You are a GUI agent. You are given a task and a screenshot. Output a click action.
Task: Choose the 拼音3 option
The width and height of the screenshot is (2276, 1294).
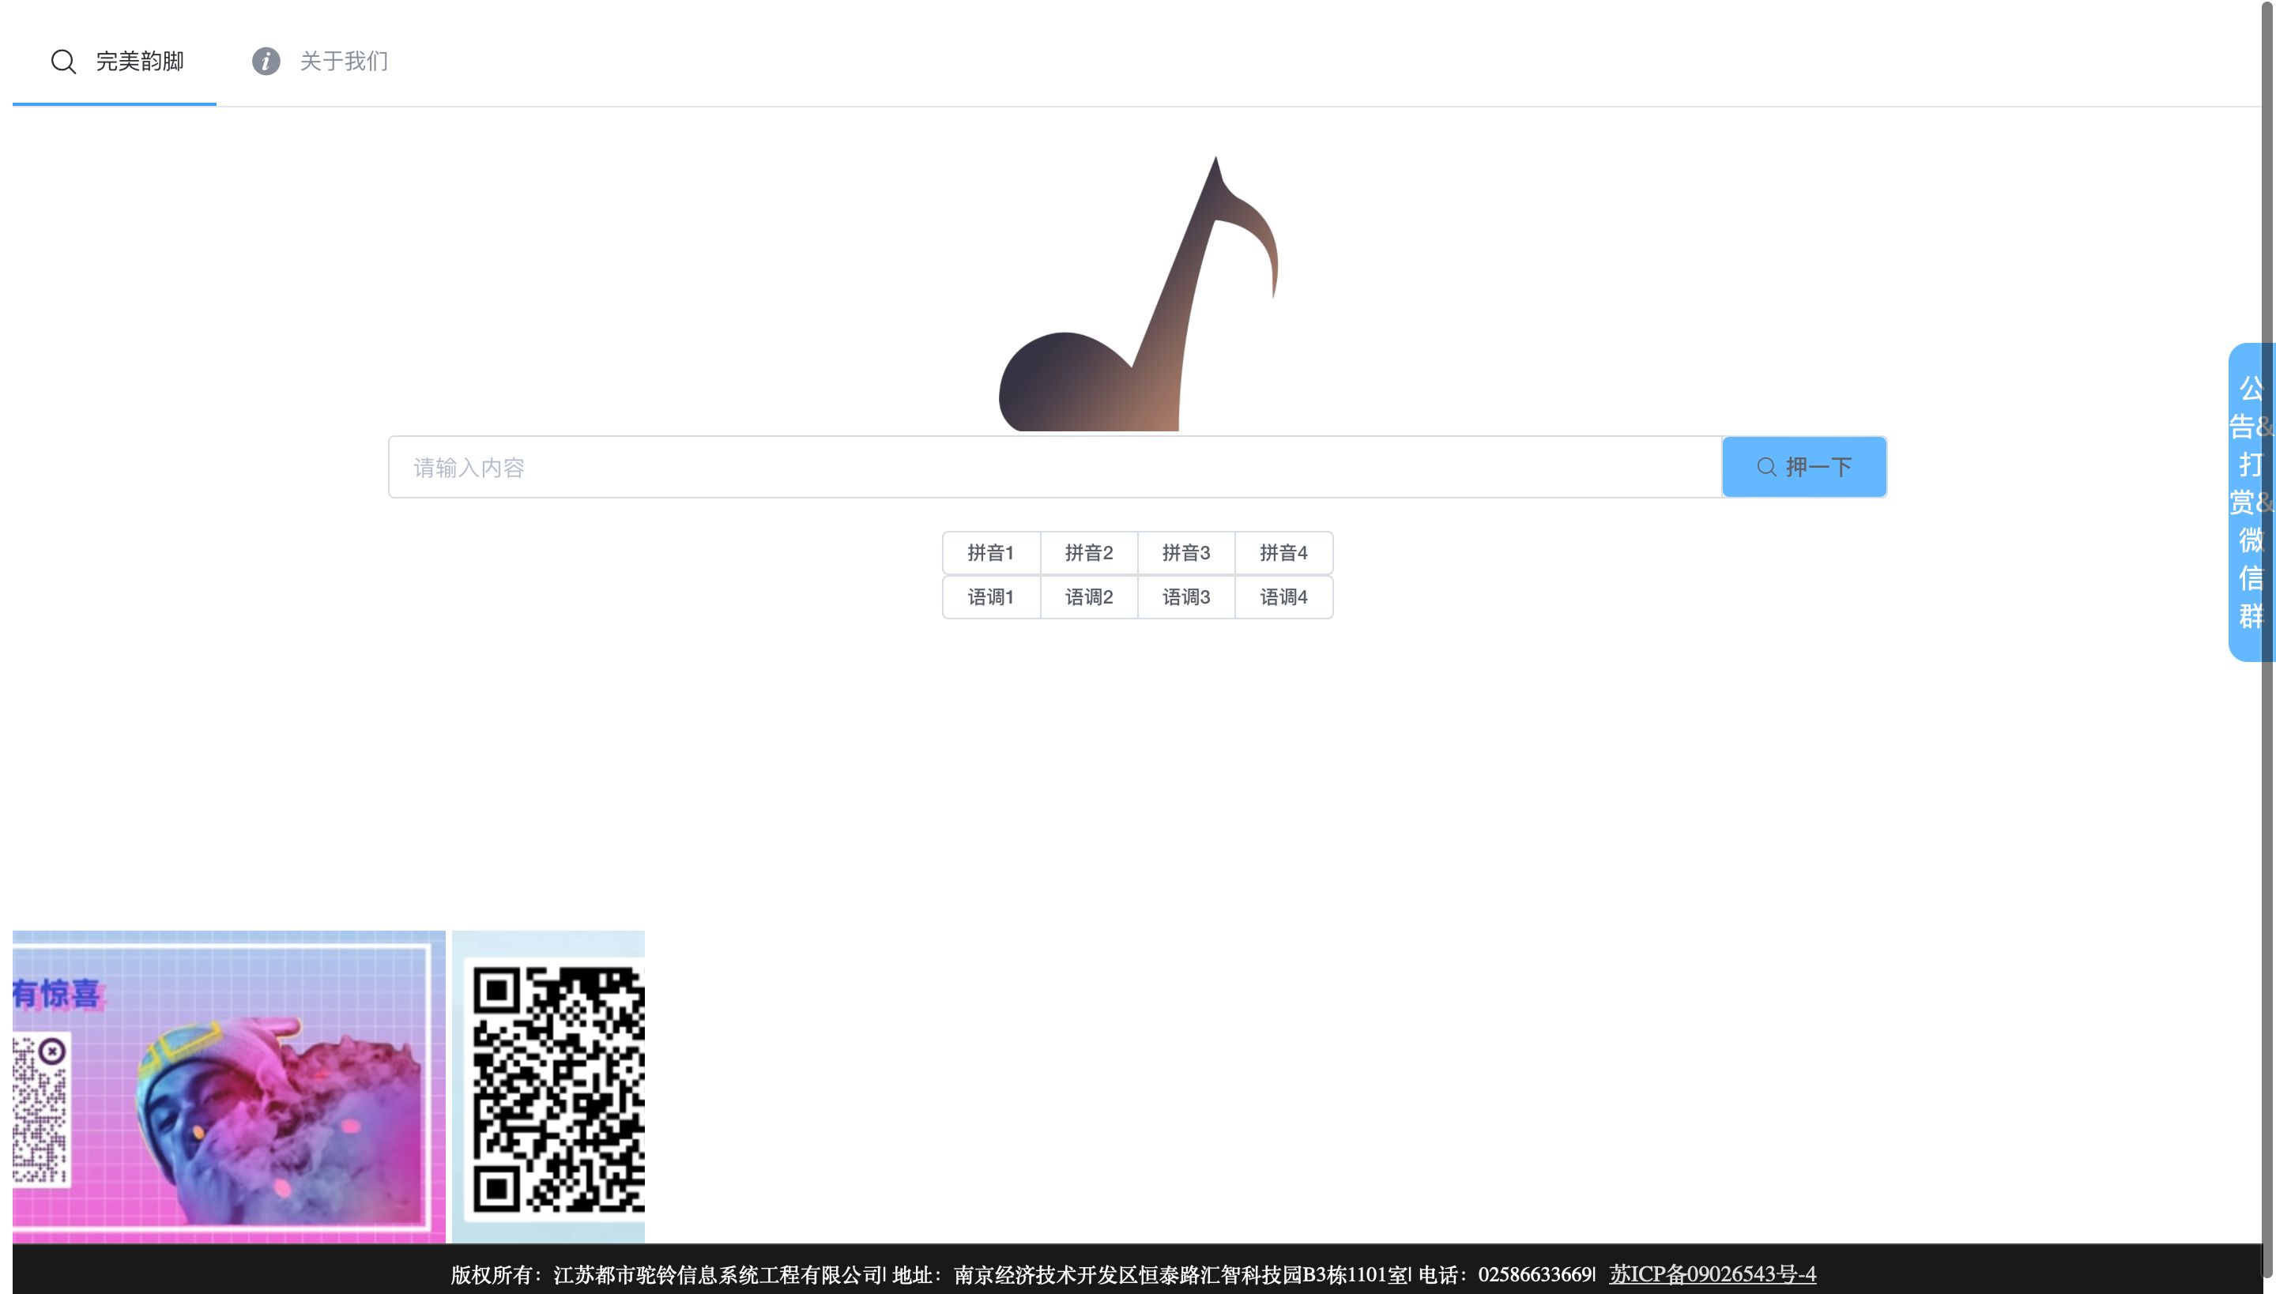pyautogui.click(x=1186, y=553)
